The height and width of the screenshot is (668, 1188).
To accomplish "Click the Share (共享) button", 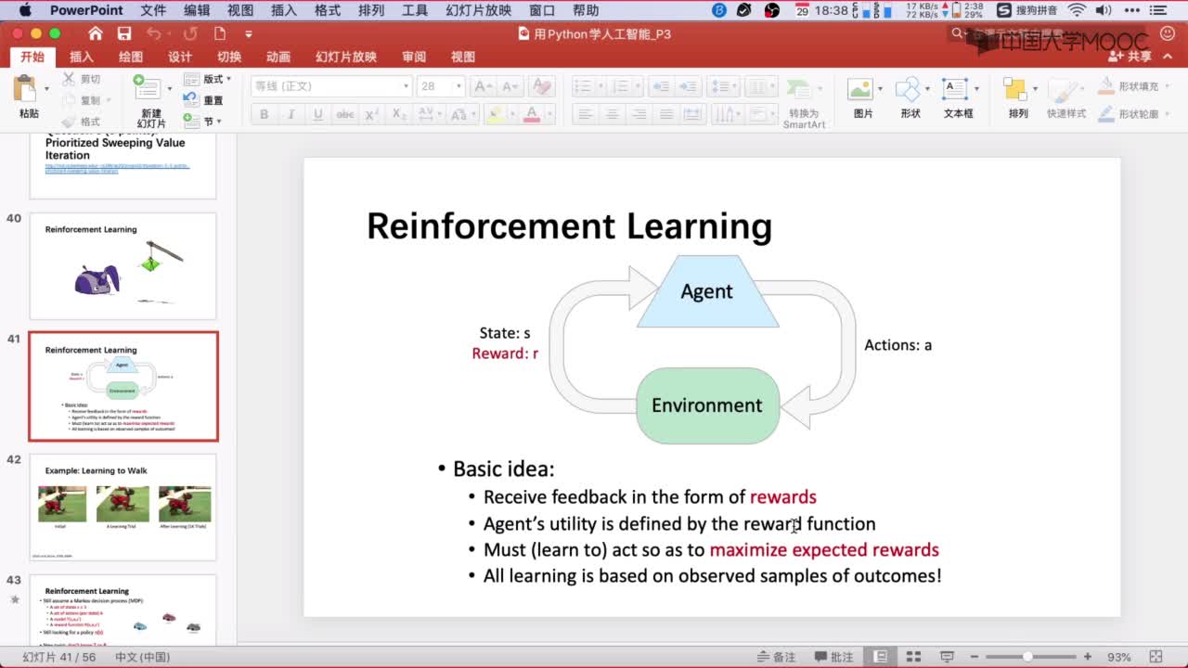I will [x=1130, y=57].
